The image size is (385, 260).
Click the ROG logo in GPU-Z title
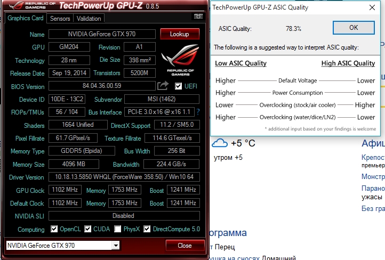click(x=17, y=5)
